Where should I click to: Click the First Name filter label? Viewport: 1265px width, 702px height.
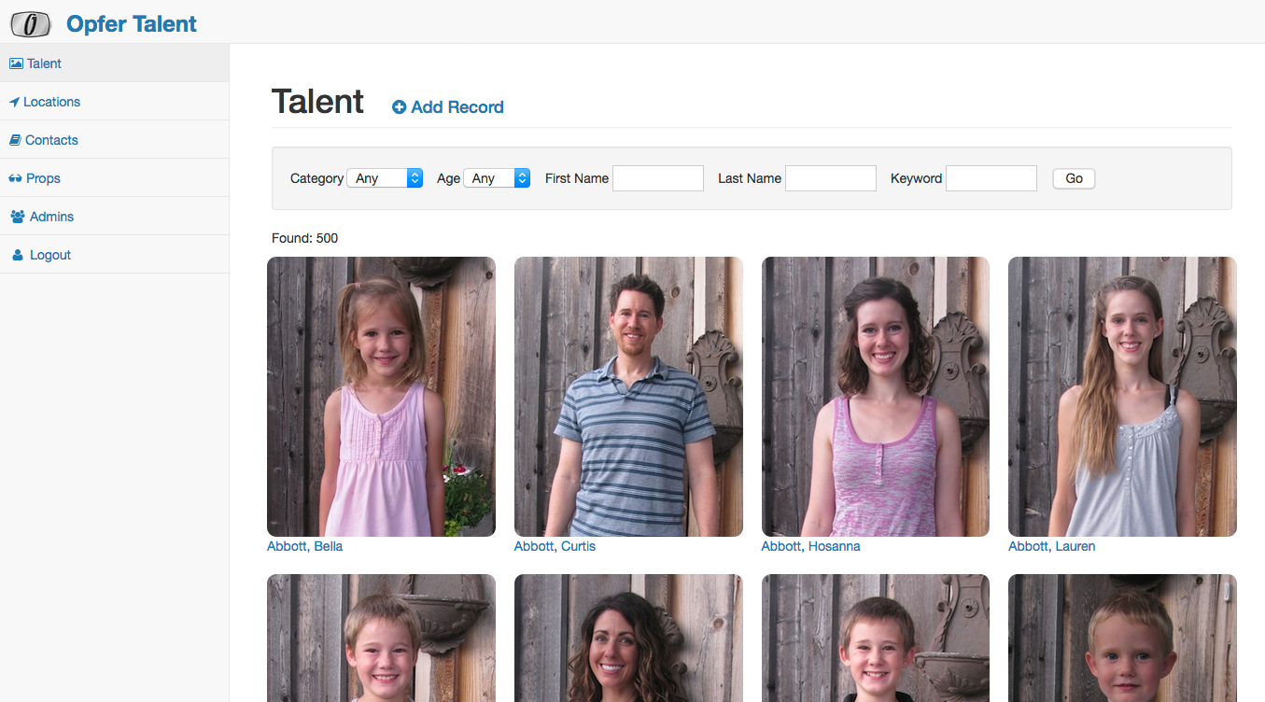click(x=577, y=178)
